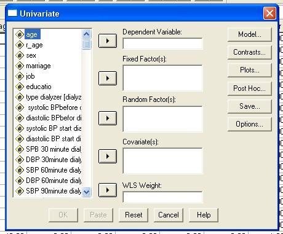Image resolution: width=283 pixels, height=234 pixels.
Task: Click the icon beside systolic BP start
Action: [x=20, y=128]
